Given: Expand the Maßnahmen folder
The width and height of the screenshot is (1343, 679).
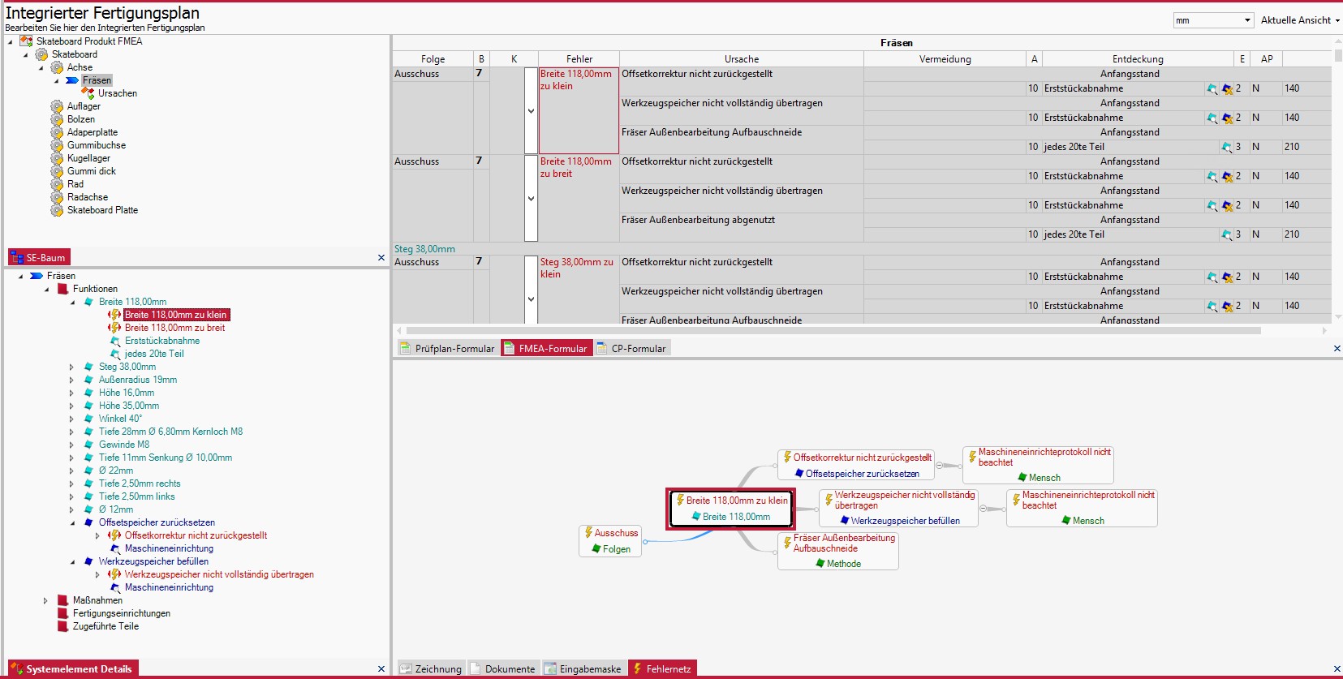Looking at the screenshot, I should pyautogui.click(x=46, y=600).
